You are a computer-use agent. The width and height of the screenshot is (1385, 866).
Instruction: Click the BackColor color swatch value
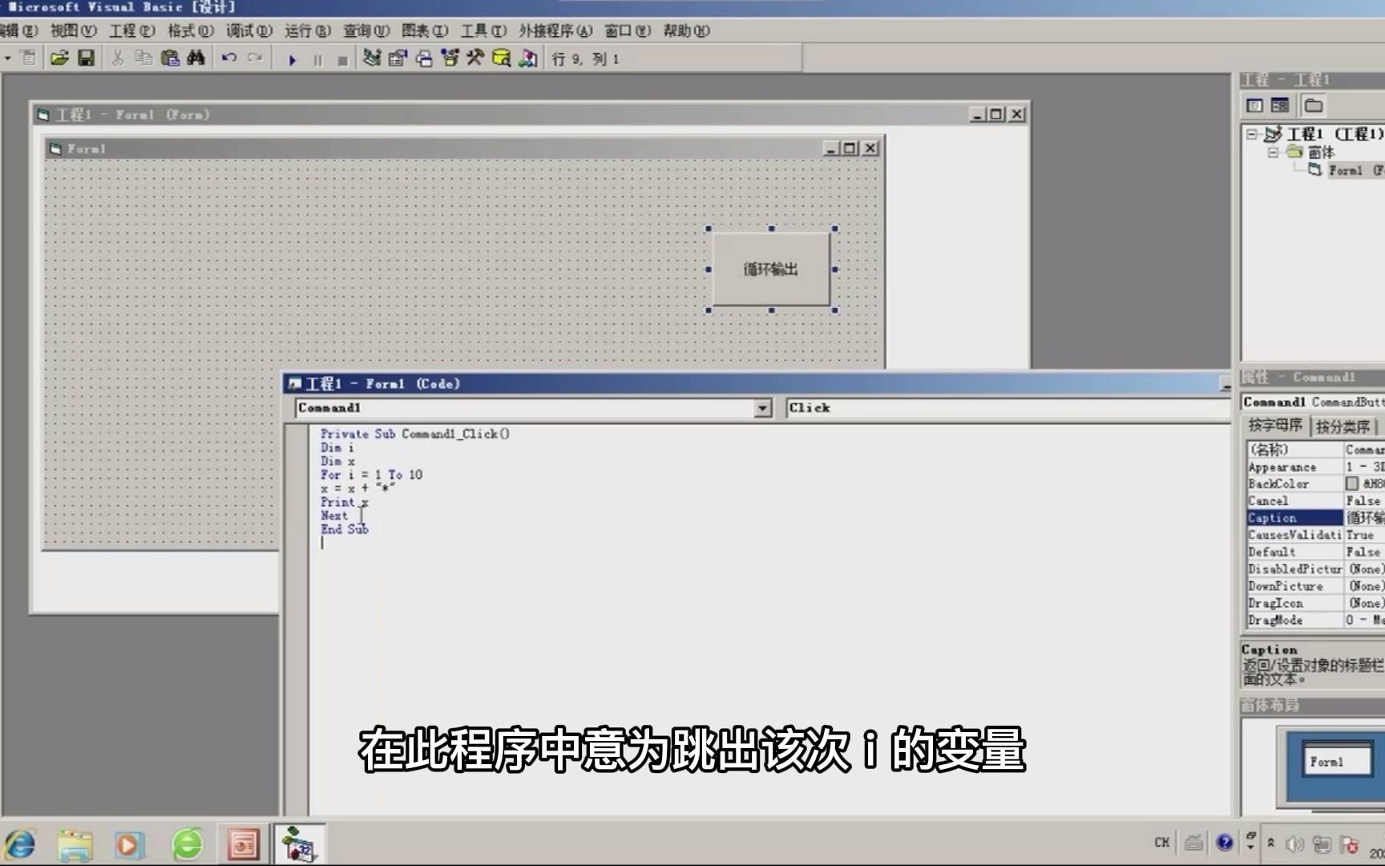tap(1352, 484)
